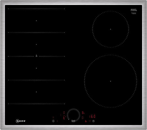Tap the clock timer symbol
Image resolution: width=147 pixels, height=130 pixels.
93,121
